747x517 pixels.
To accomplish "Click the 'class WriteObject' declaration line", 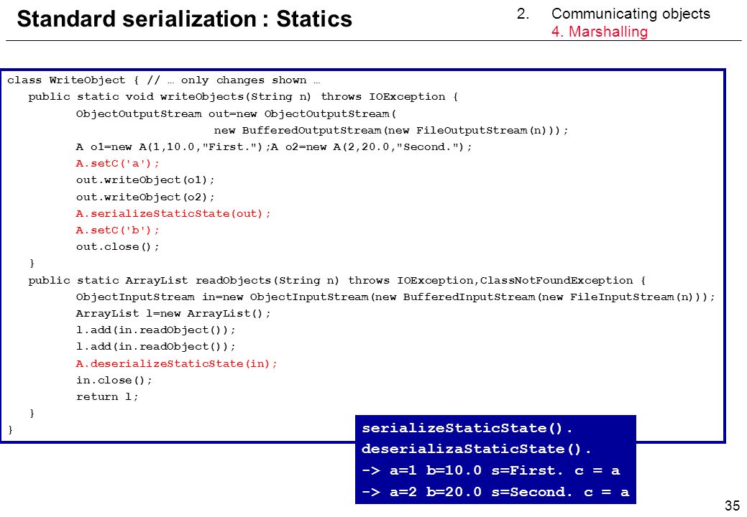I will (163, 80).
